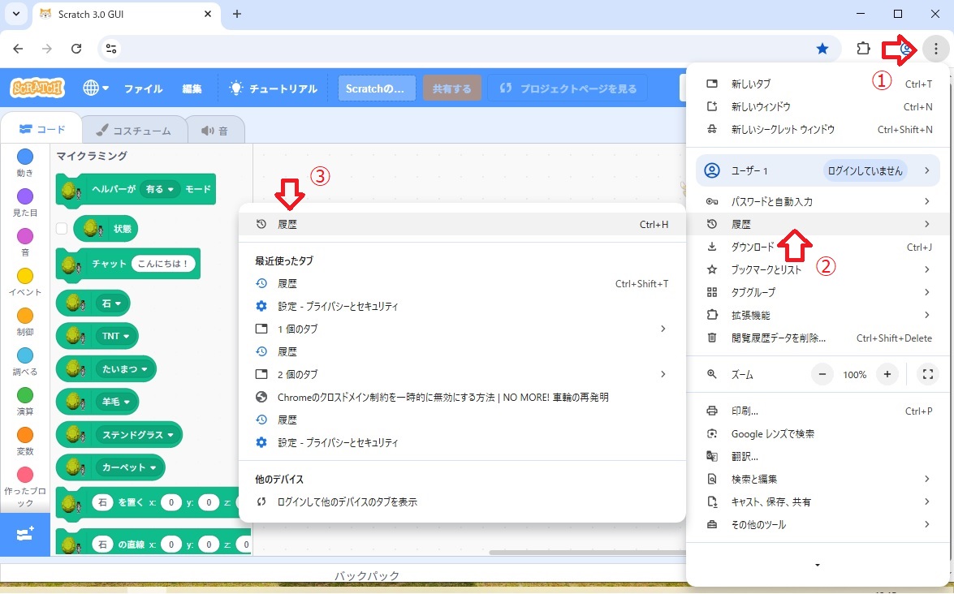Increase zoom with the plus button
Screen dimensions: 954x594
point(887,375)
